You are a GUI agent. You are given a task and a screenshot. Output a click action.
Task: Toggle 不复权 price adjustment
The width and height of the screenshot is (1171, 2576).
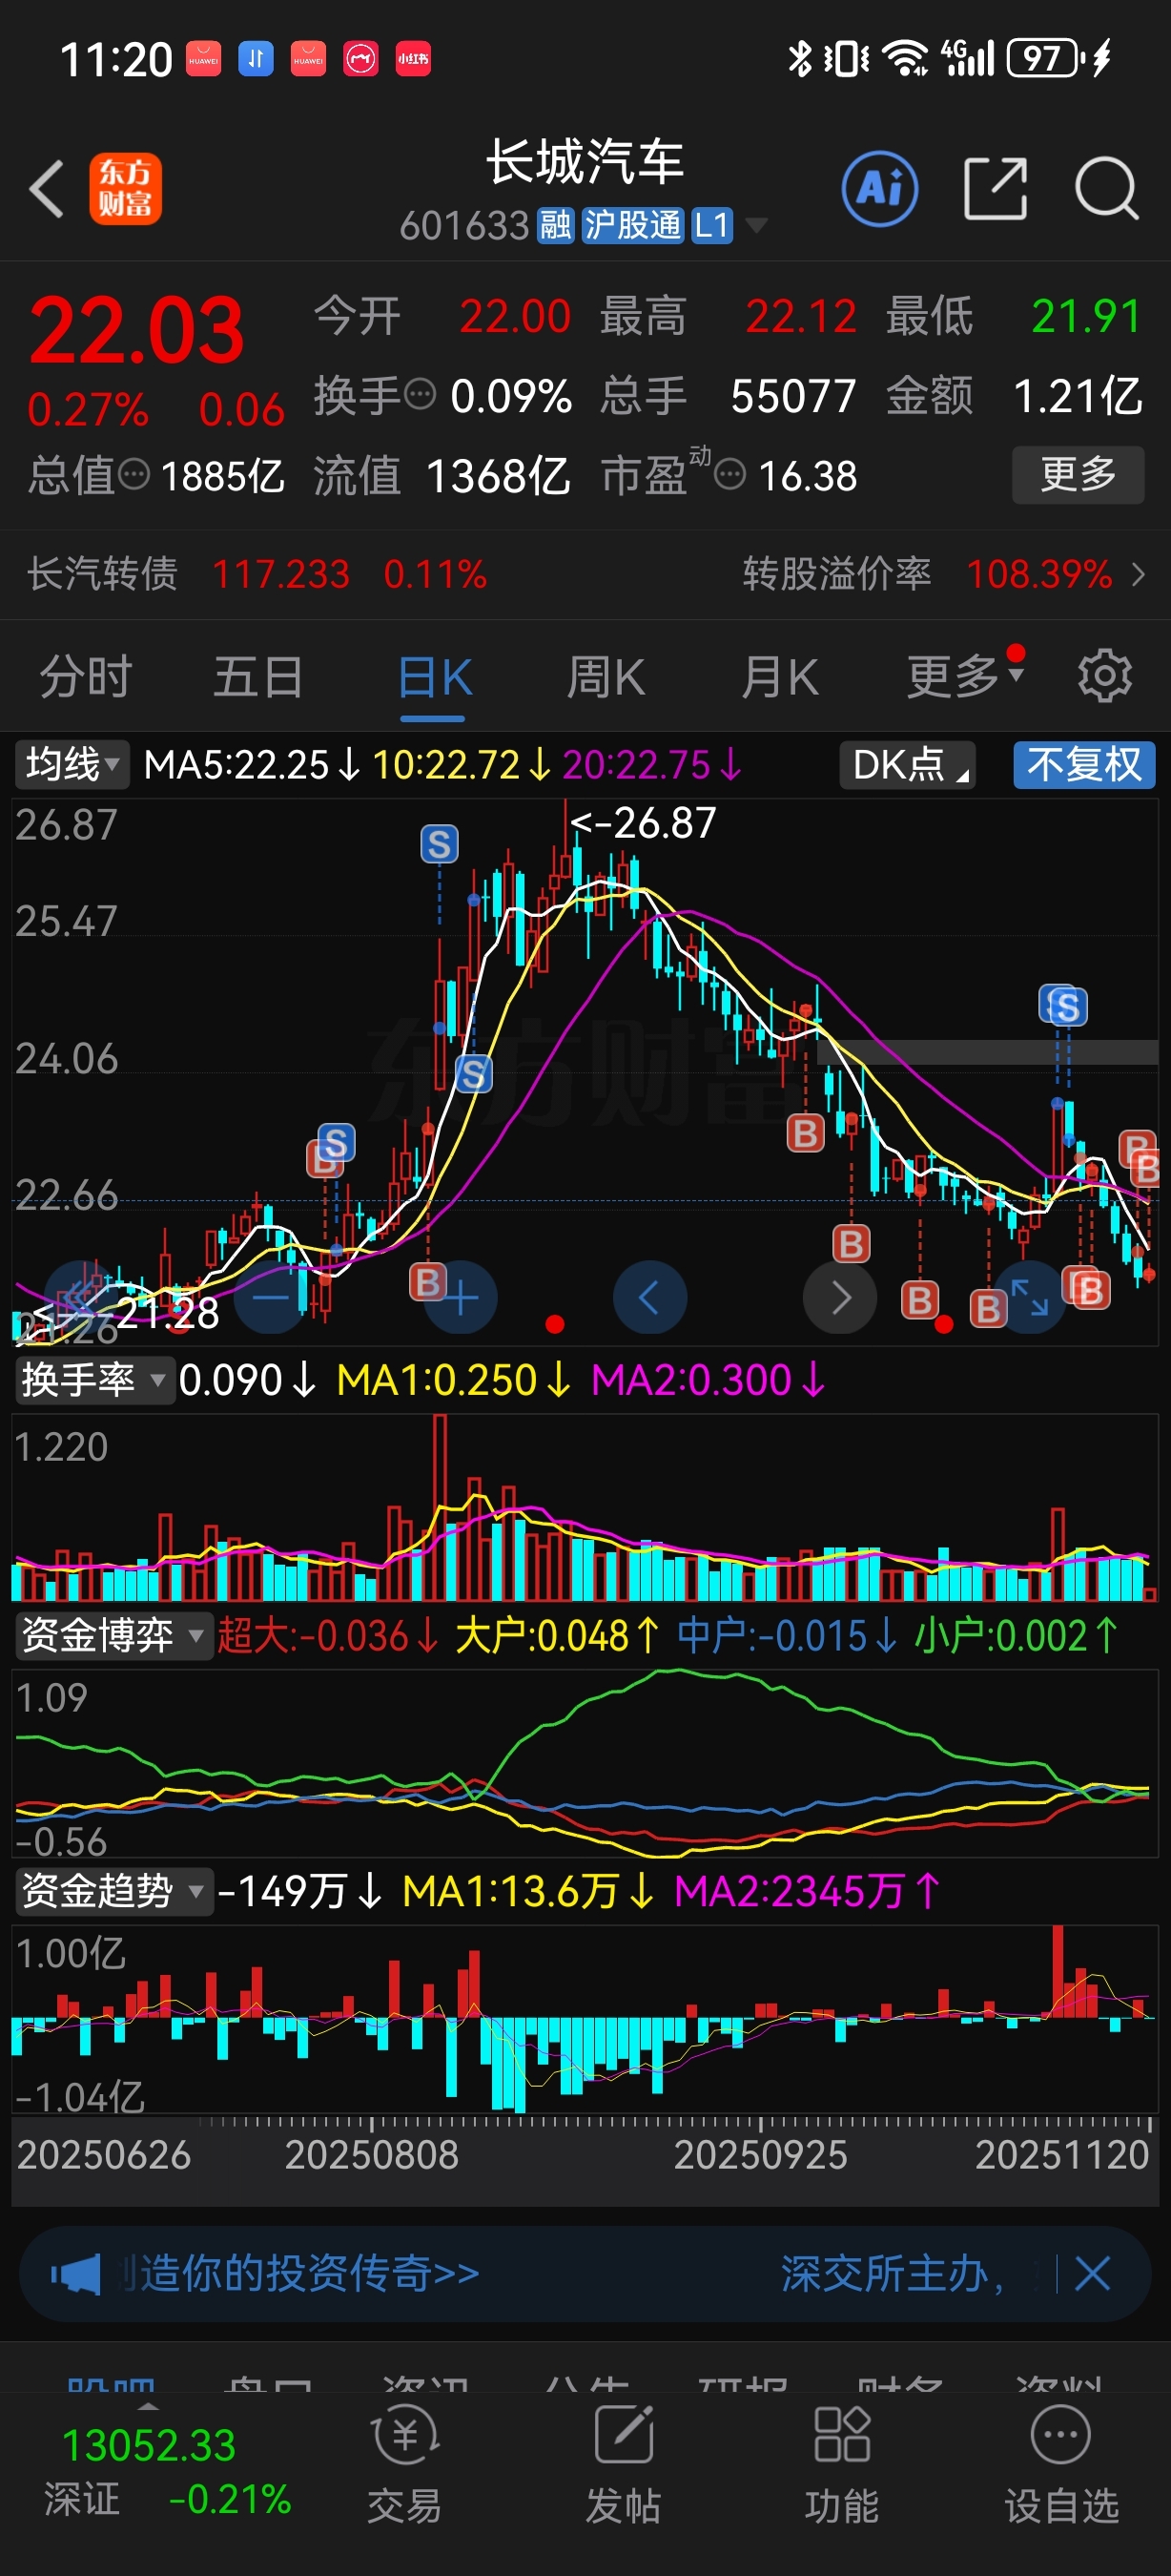(x=1084, y=765)
